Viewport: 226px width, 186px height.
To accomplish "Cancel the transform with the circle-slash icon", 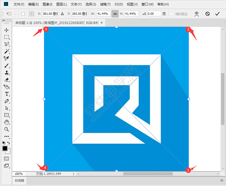I will point(208,14).
